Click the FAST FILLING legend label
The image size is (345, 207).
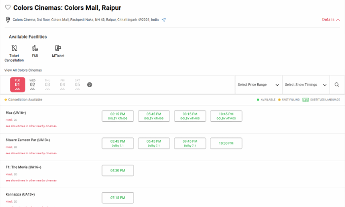(291, 100)
